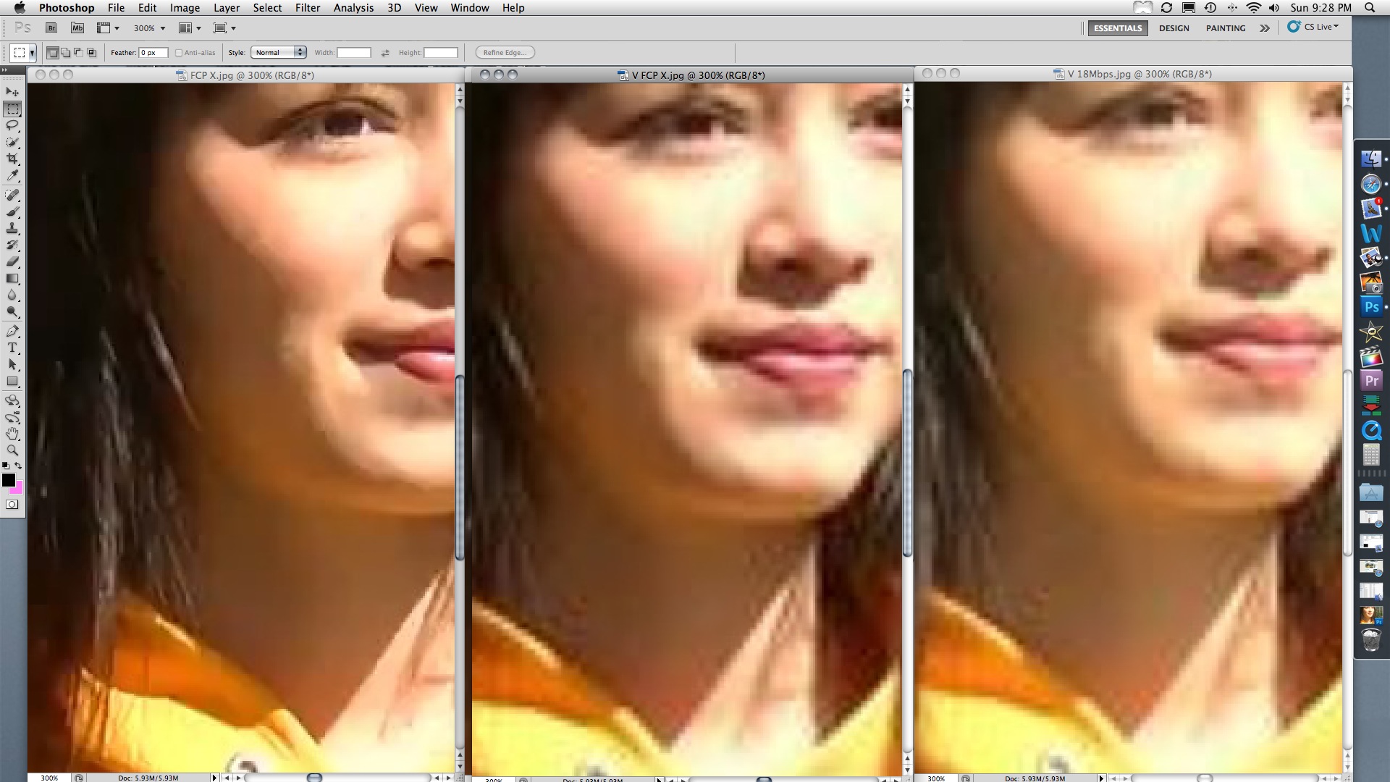
Task: Select the Brush tool
Action: point(12,212)
